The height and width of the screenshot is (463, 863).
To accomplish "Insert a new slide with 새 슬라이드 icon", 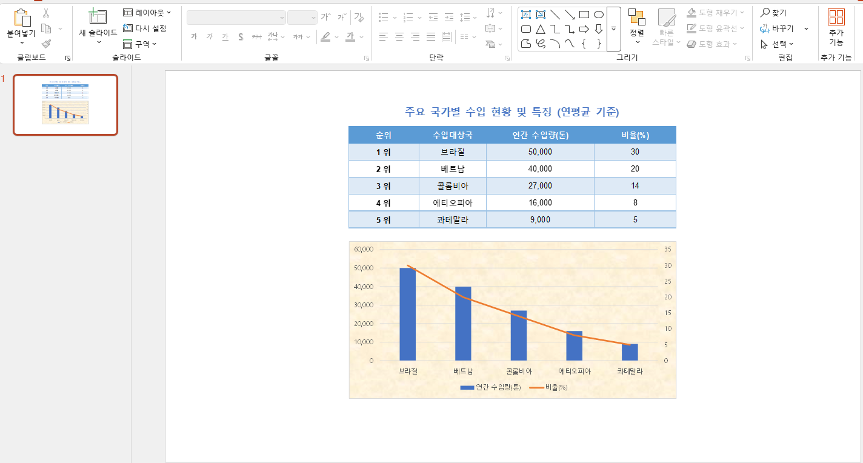I will (x=98, y=17).
